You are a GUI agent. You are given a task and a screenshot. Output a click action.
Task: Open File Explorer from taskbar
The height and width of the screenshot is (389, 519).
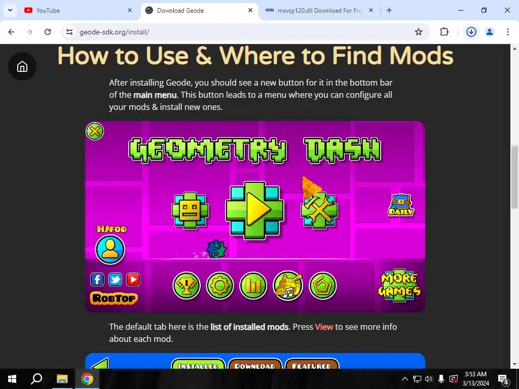(x=62, y=379)
